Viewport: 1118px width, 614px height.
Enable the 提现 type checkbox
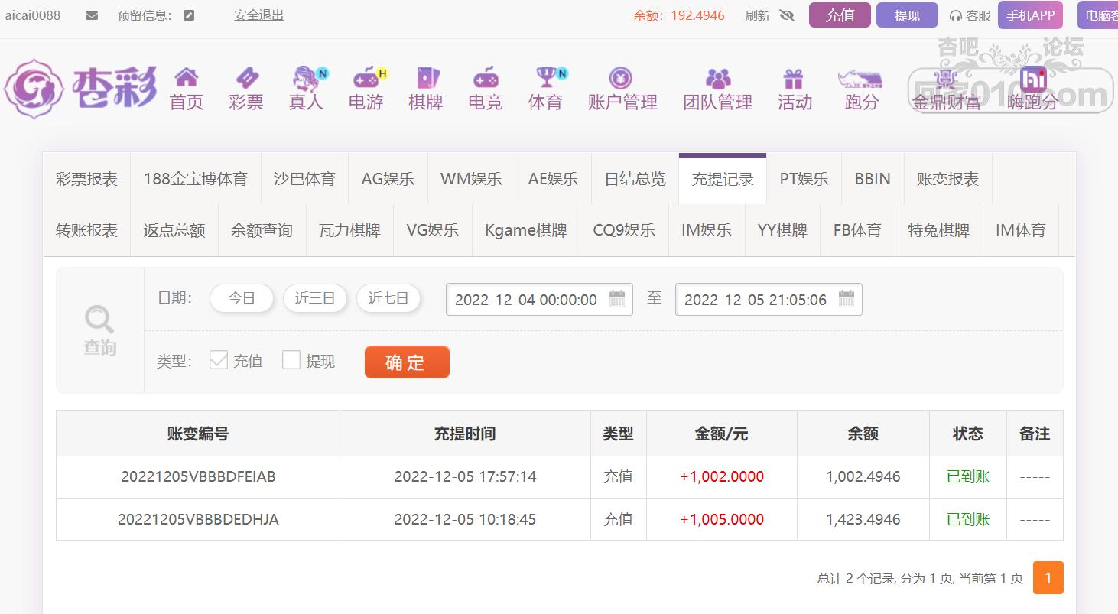pos(291,360)
